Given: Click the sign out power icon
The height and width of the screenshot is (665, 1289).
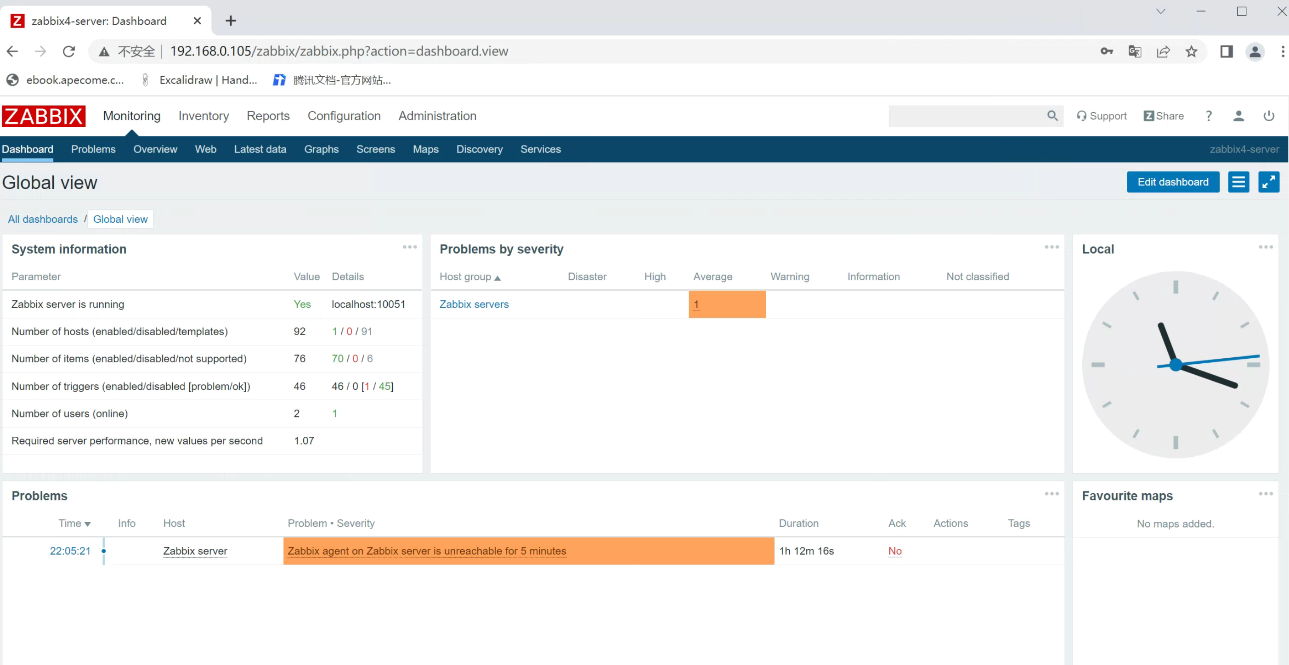Looking at the screenshot, I should 1268,116.
